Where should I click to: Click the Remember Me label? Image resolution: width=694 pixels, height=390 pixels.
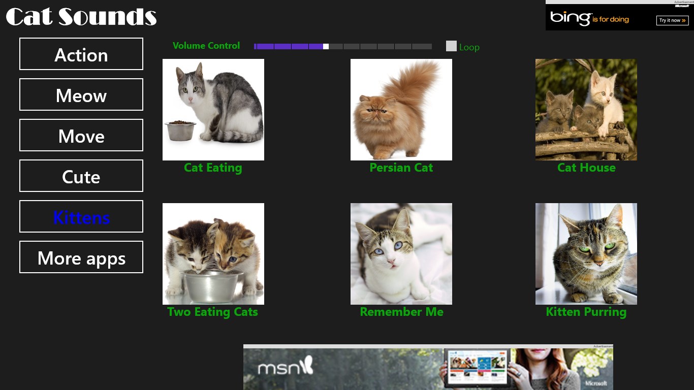(401, 312)
